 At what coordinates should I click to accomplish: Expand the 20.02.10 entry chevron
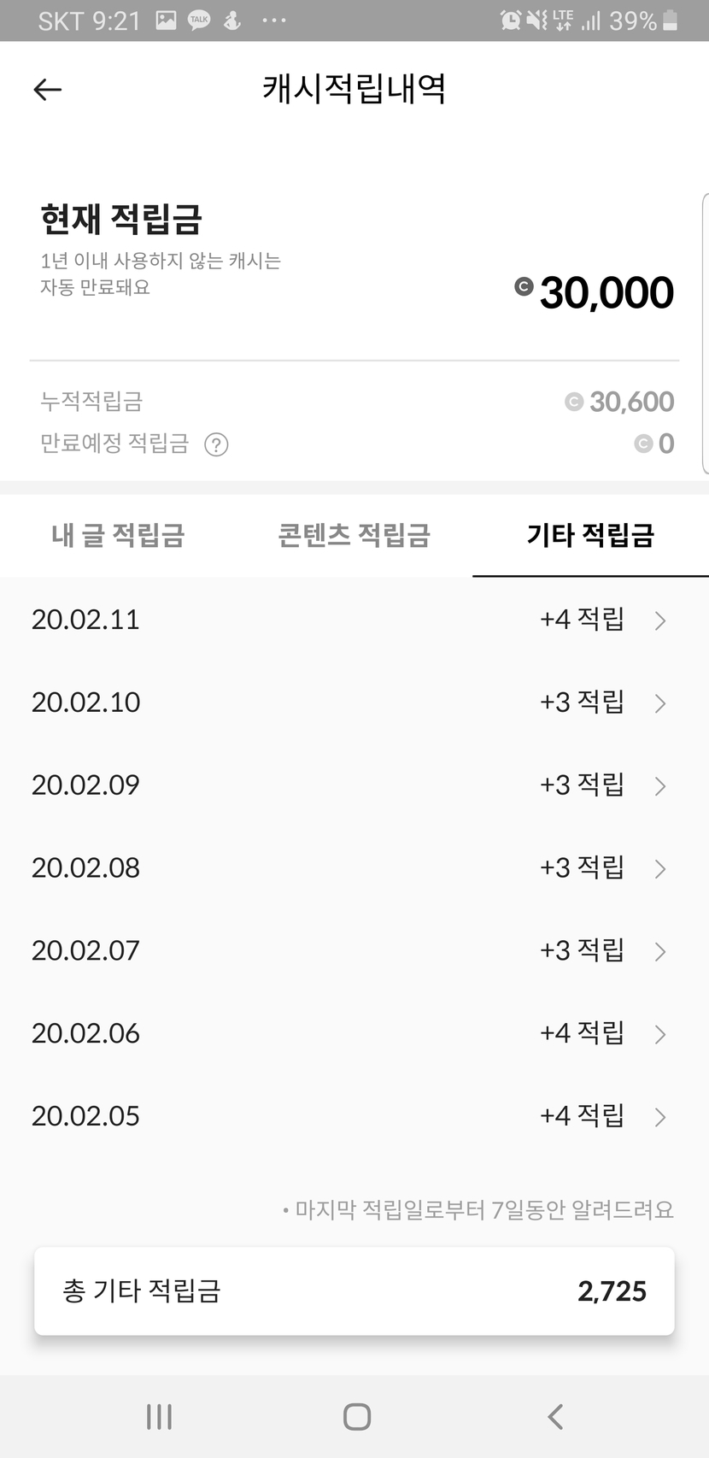click(x=659, y=703)
